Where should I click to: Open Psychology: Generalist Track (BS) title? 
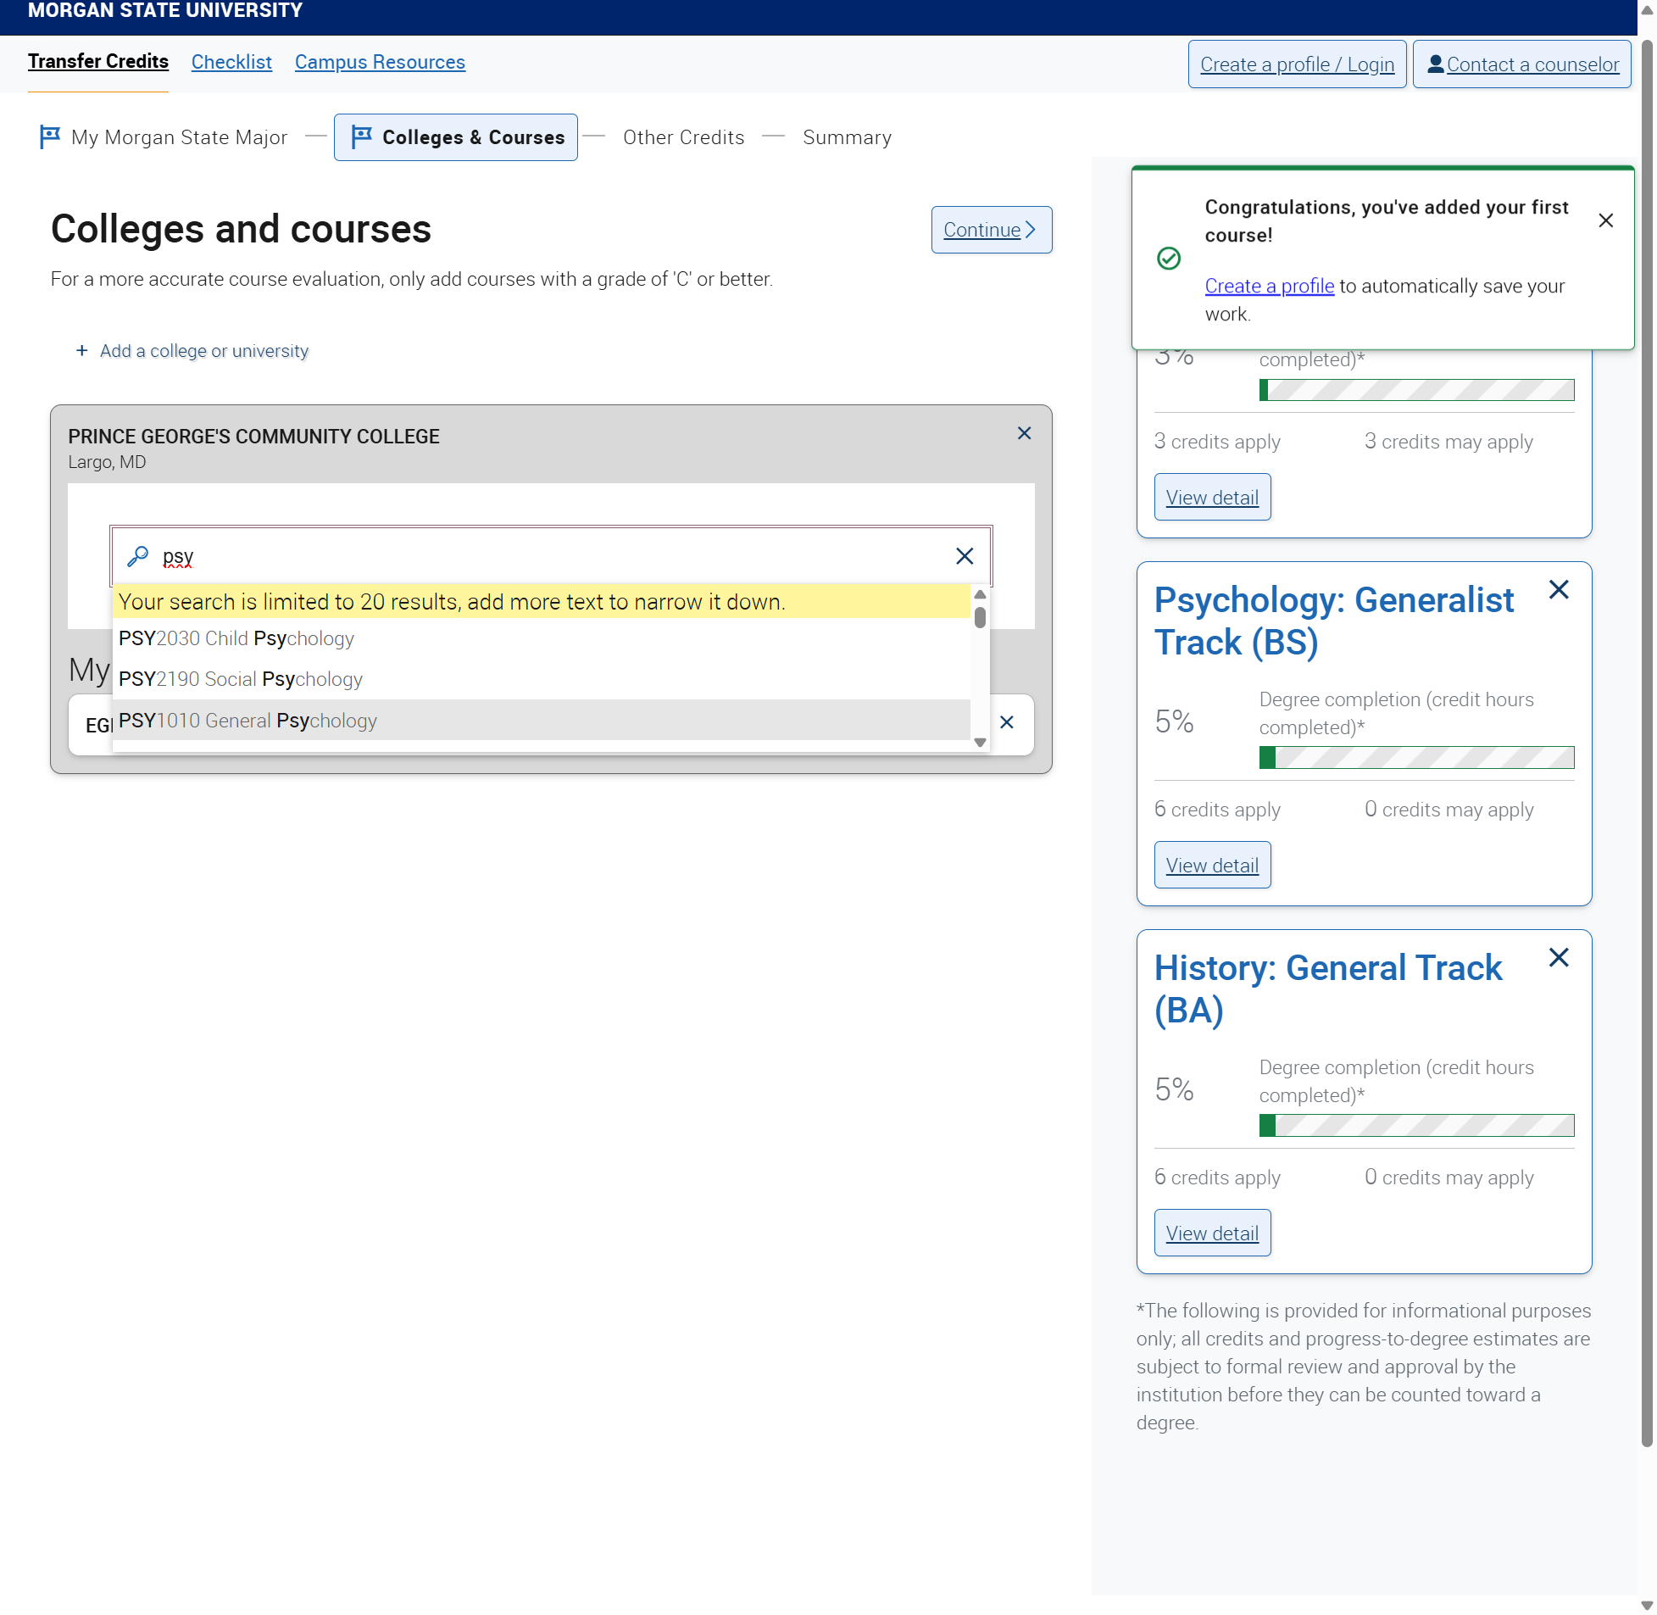point(1333,621)
